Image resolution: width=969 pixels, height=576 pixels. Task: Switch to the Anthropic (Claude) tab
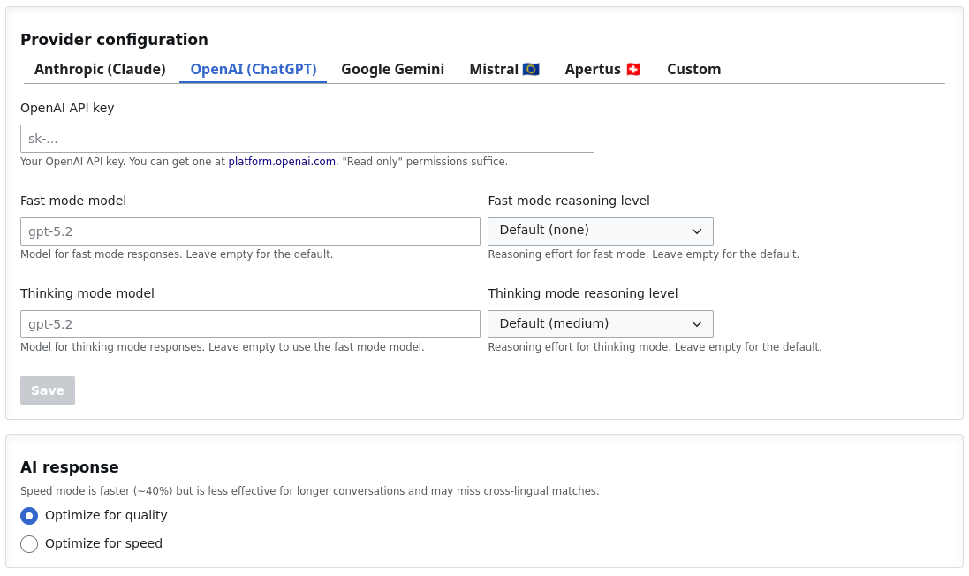(x=100, y=69)
